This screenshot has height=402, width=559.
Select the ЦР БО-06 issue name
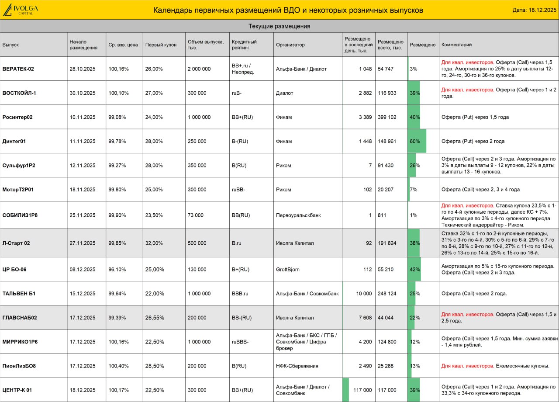(14, 269)
